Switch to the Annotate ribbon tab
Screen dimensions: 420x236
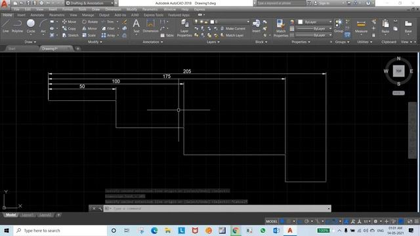coord(37,15)
